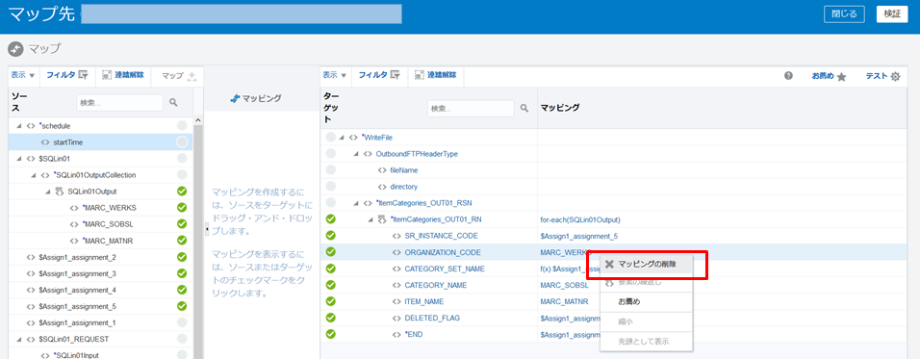Viewport: 920px width, 359px height.
Task: Click MARC_MATNR mapping value
Action: pos(565,301)
